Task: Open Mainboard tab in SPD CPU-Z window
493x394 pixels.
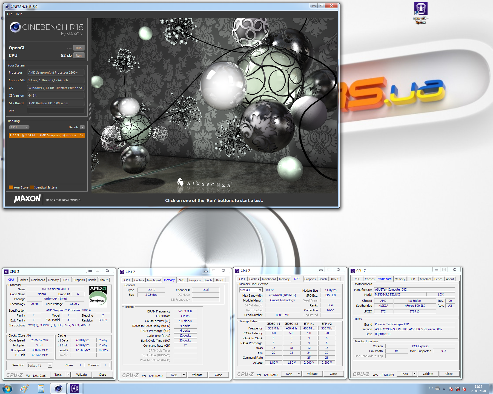Action: point(269,279)
